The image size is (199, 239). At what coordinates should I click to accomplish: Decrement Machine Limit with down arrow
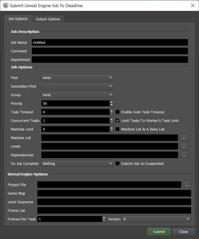[x=112, y=131]
